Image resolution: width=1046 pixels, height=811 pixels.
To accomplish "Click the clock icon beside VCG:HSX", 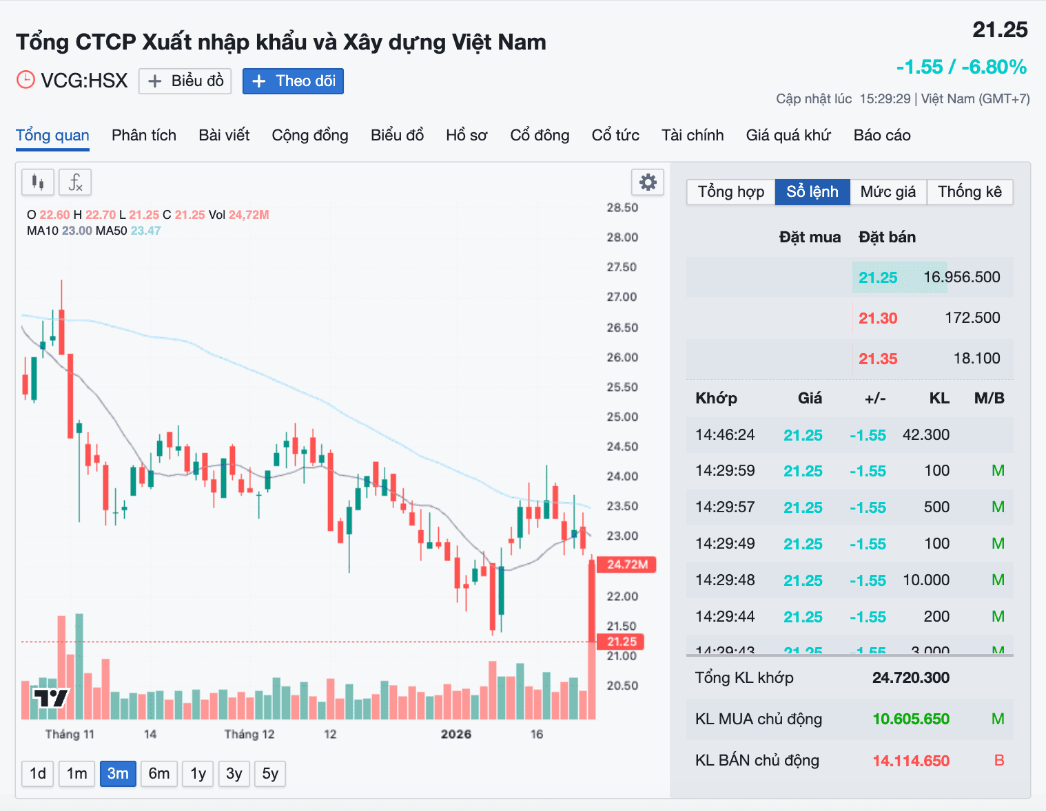I will click(25, 80).
